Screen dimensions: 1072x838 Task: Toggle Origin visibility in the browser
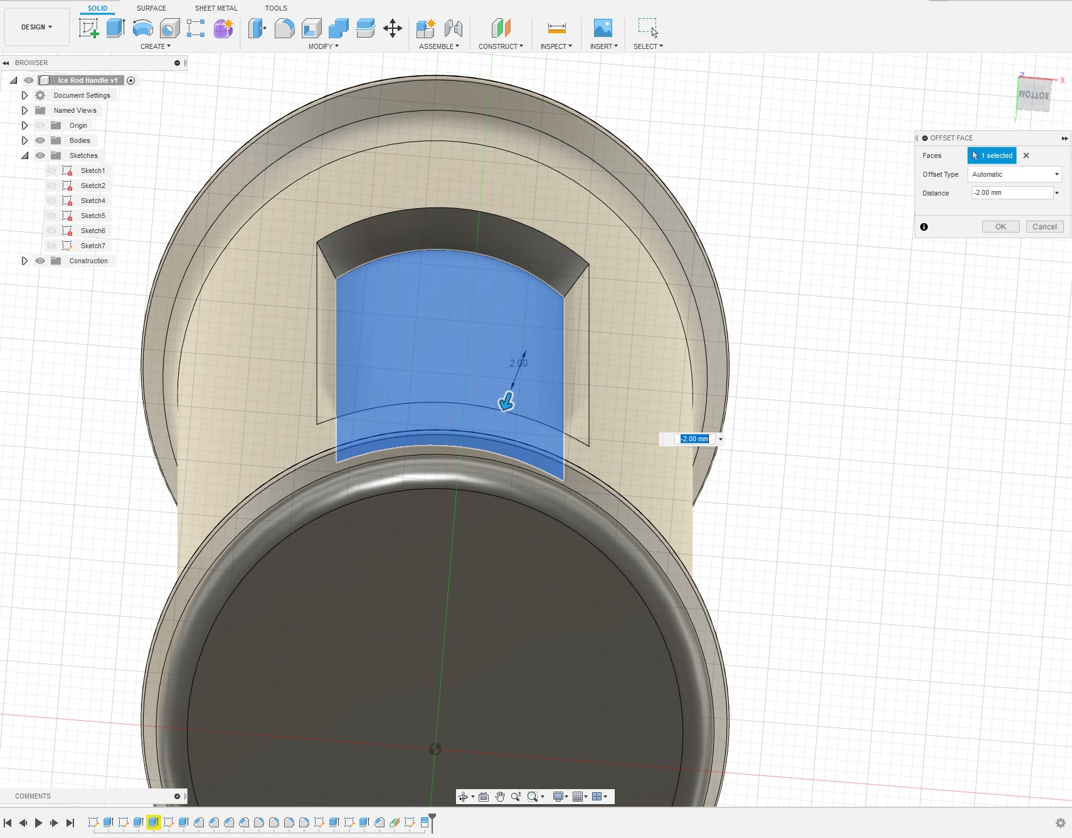pyautogui.click(x=40, y=125)
